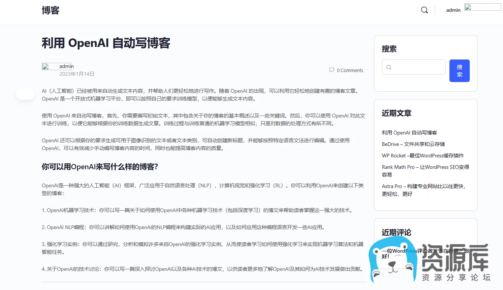Toggle the floating white pill button on left

25,95
